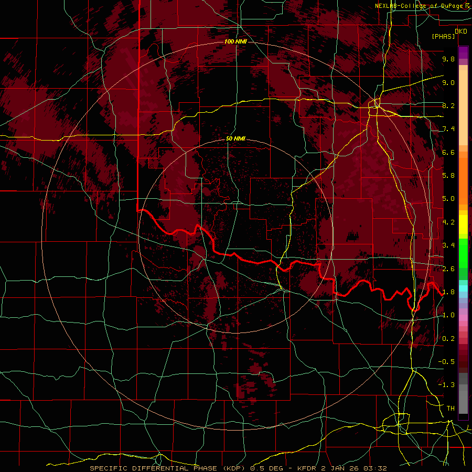Click the DKD label above the color scale
472x472 pixels.
(461, 31)
